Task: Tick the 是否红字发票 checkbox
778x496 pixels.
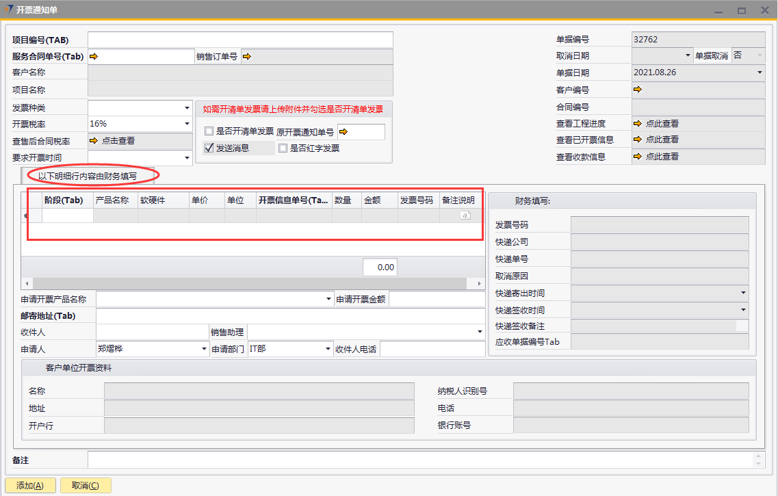Action: (x=283, y=148)
